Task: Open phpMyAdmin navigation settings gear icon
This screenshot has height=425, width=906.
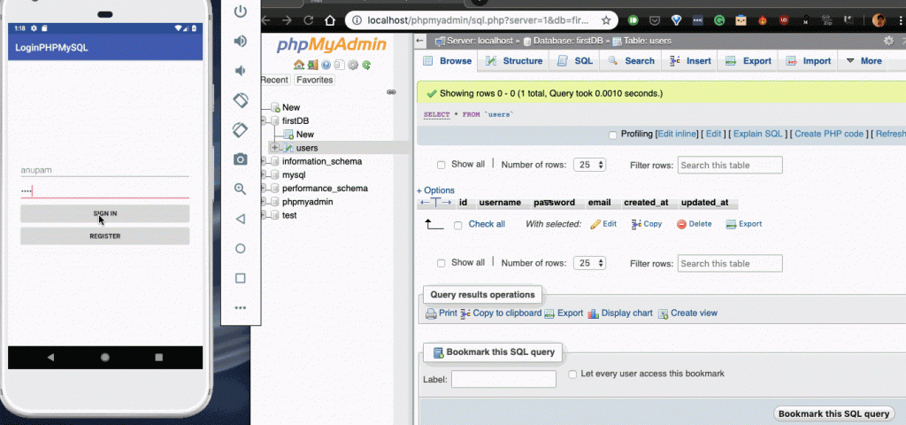Action: [x=352, y=65]
